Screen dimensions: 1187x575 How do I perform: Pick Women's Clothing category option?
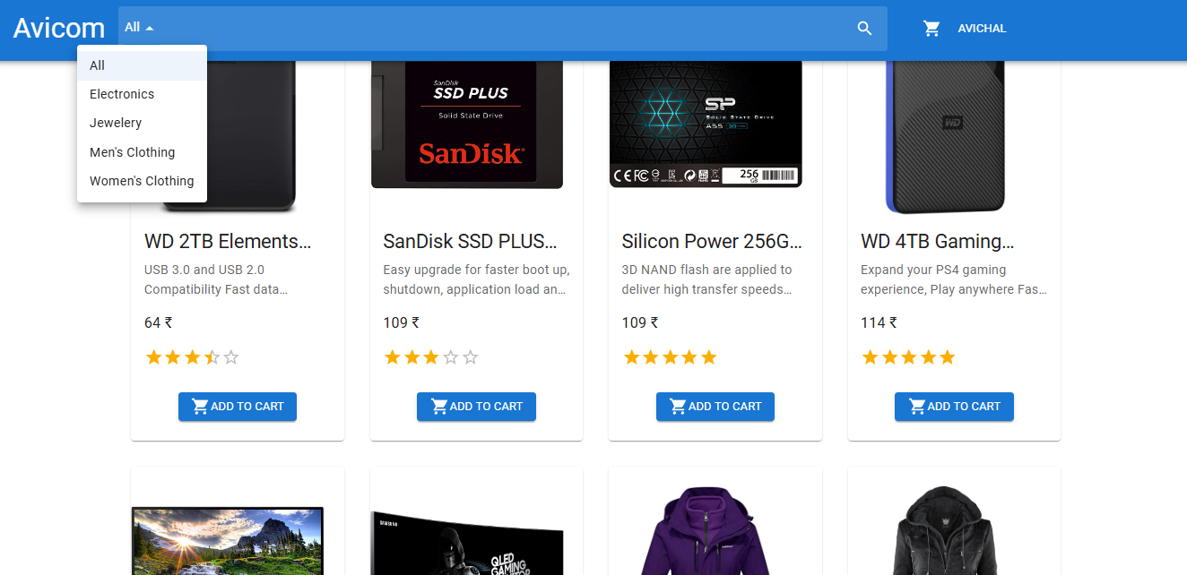point(142,181)
